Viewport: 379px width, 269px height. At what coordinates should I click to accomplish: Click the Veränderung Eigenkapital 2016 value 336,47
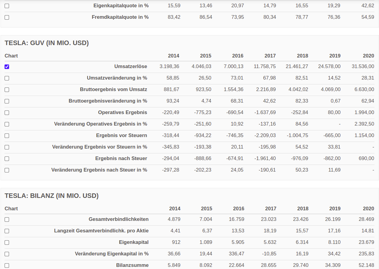coord(236,254)
